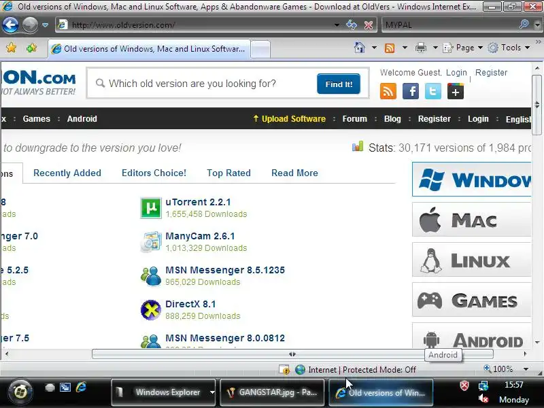Open the DirectX 8.1 link
The width and height of the screenshot is (544, 408).
click(190, 304)
